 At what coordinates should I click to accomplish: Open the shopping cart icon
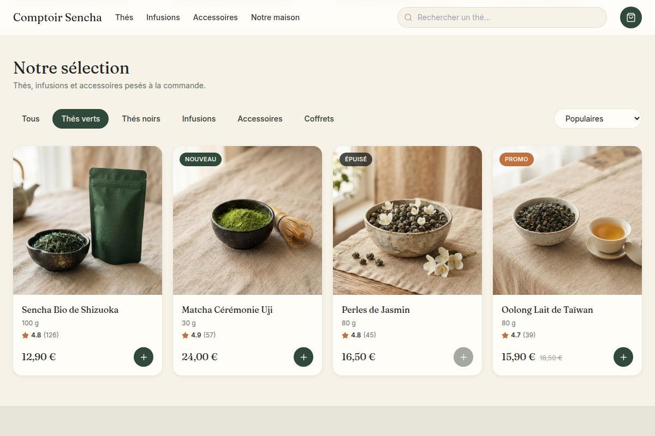coord(631,17)
